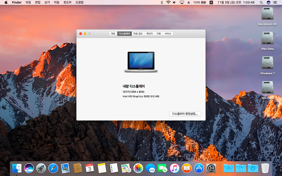
Task: Select the 디스플레이 tab
Action: coord(124,34)
